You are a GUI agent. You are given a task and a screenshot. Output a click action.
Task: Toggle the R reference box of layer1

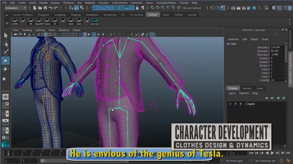tap(240, 104)
